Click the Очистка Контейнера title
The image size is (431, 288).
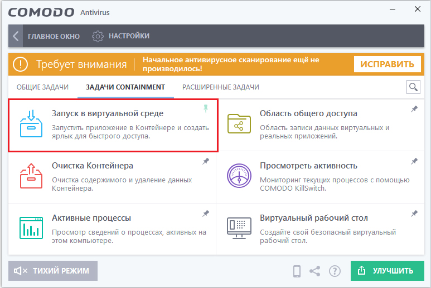coord(93,166)
